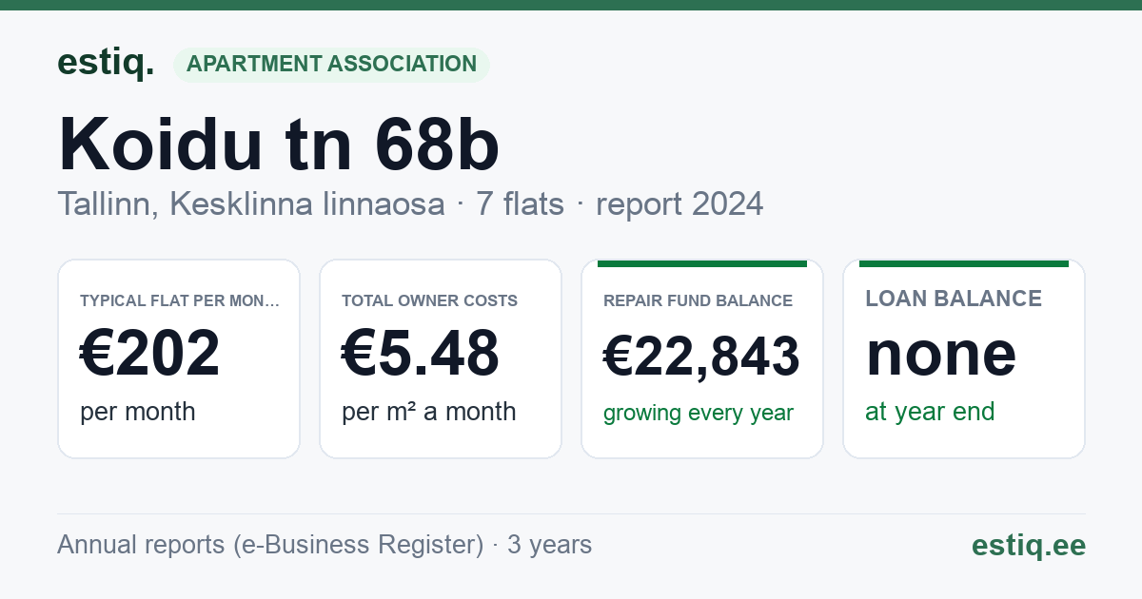This screenshot has width=1142, height=599.
Task: Click the 'per m² a month' caption
Action: tap(429, 412)
